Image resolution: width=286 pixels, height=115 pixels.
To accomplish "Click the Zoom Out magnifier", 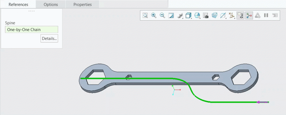I will pos(162,16).
